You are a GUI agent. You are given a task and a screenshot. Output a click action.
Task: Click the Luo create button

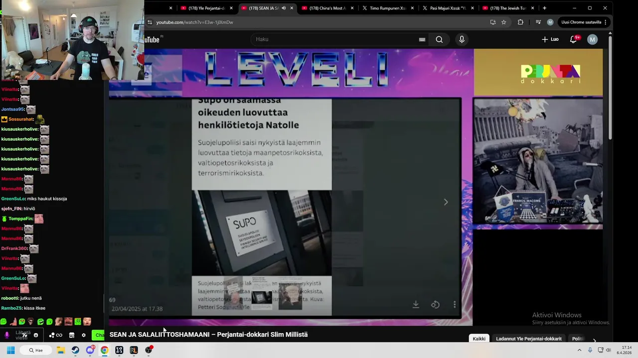550,39
